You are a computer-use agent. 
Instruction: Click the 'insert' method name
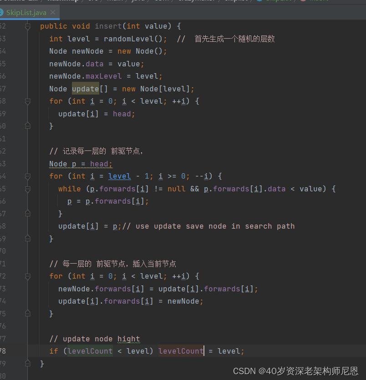[108, 26]
